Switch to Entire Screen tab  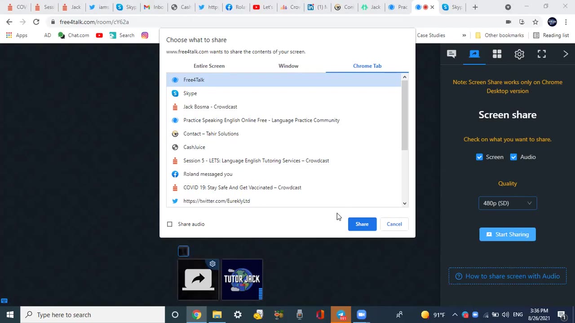[x=209, y=66]
